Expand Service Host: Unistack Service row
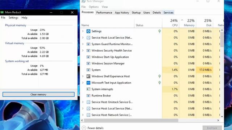232x130 pixels. click(x=83, y=102)
